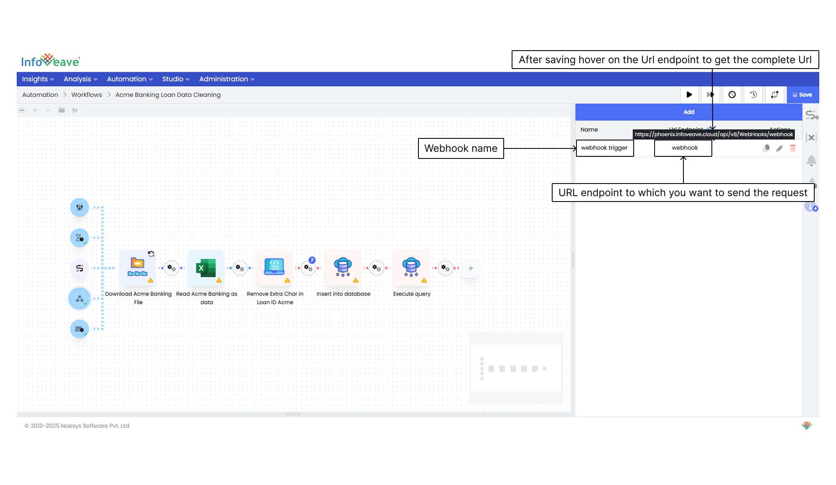Copy the webhook trigger URL
Image resolution: width=836 pixels, height=485 pixels.
click(x=766, y=148)
